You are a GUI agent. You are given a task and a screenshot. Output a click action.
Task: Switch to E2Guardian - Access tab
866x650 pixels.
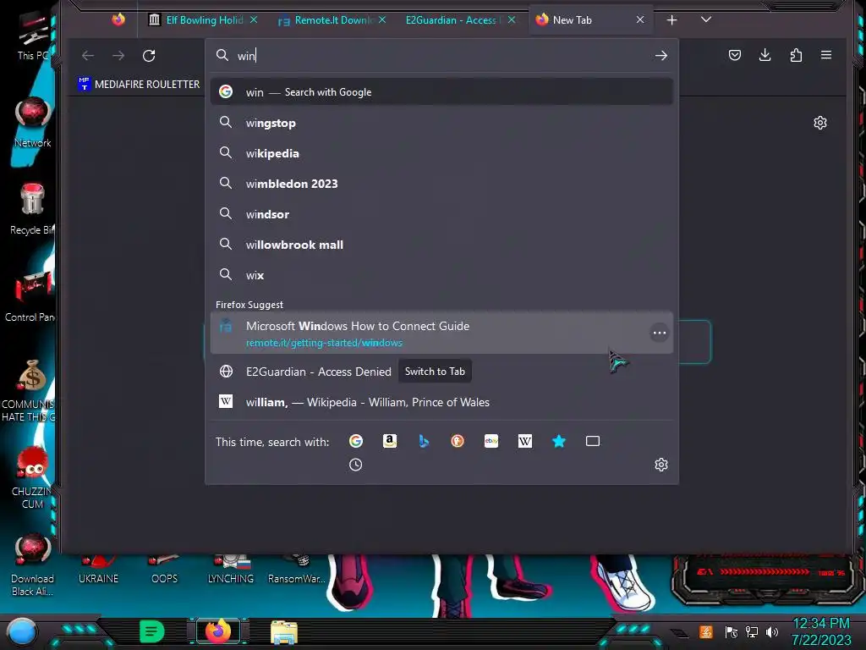pyautogui.click(x=461, y=20)
